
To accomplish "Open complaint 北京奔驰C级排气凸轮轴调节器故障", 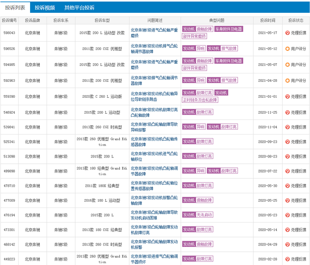I will (x=154, y=81).
